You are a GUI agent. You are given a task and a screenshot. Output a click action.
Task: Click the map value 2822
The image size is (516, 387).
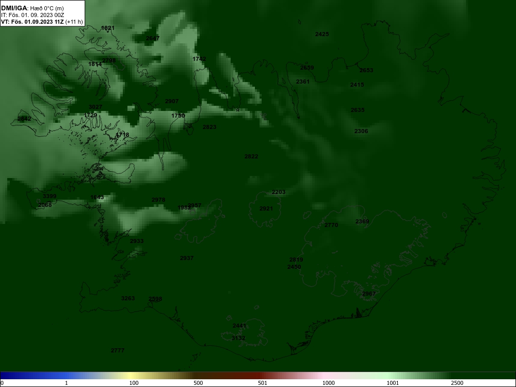click(251, 156)
